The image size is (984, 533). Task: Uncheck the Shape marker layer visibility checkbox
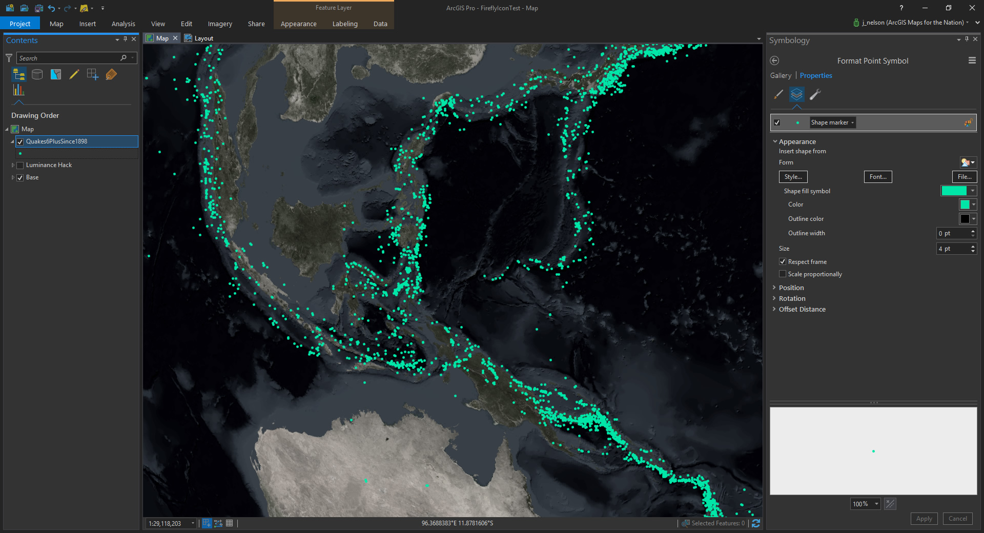pos(777,122)
